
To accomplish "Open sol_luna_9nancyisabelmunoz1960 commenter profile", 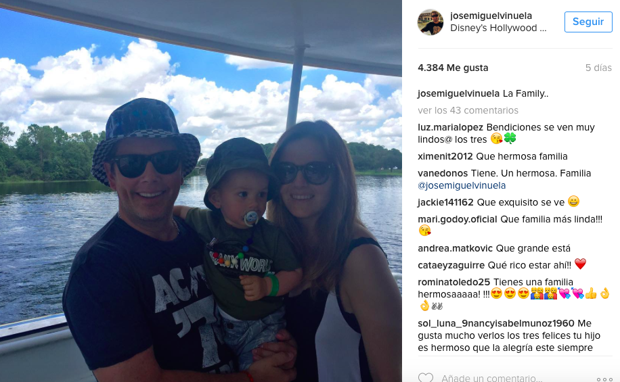I will [x=496, y=324].
